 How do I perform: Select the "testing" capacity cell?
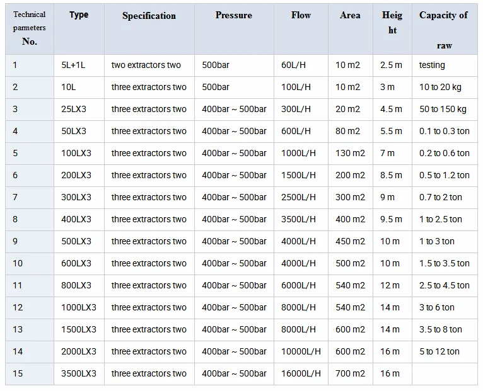pyautogui.click(x=432, y=65)
